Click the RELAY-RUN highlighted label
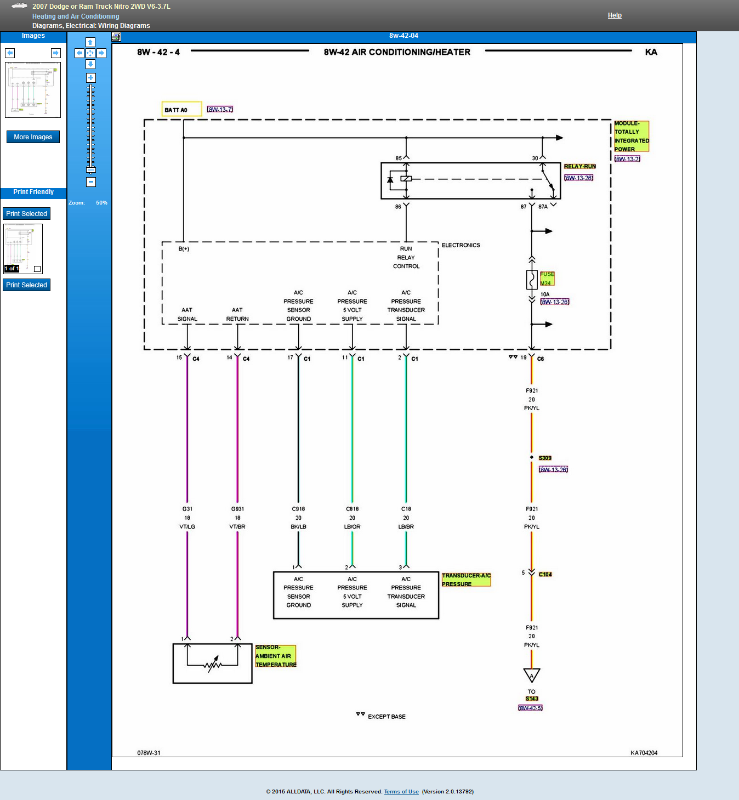Screen dimensions: 739x800 [579, 167]
